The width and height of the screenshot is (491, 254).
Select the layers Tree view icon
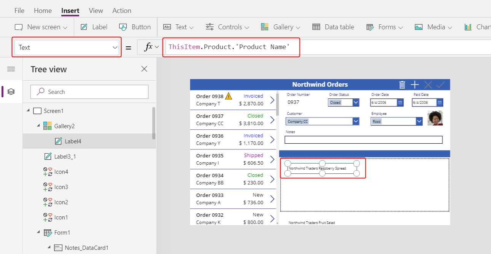(11, 92)
